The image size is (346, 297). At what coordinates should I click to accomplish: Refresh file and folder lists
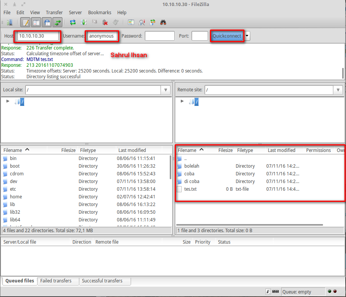72,22
